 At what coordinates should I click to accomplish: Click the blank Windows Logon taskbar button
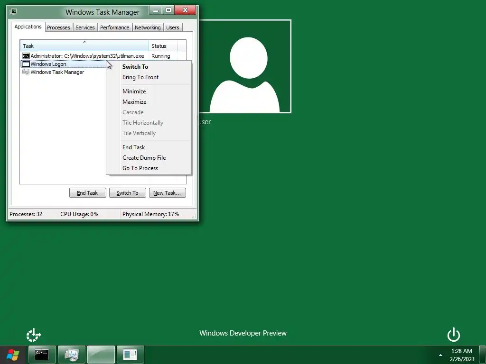[101, 355]
